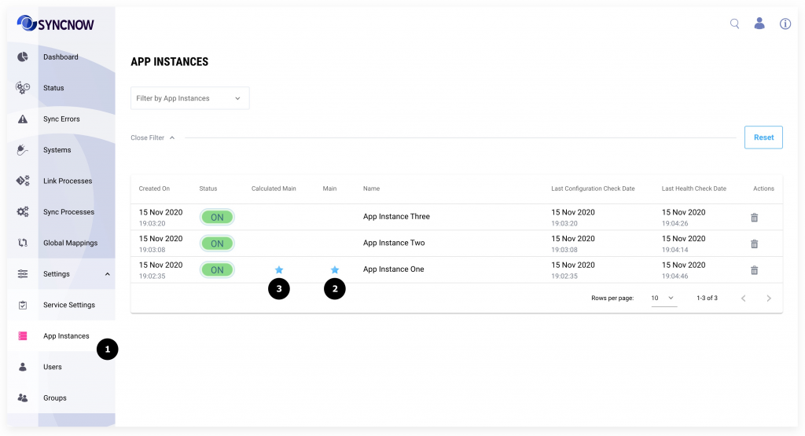Toggle ON status for App Instance Three
This screenshot has height=436, width=805.
click(x=217, y=218)
